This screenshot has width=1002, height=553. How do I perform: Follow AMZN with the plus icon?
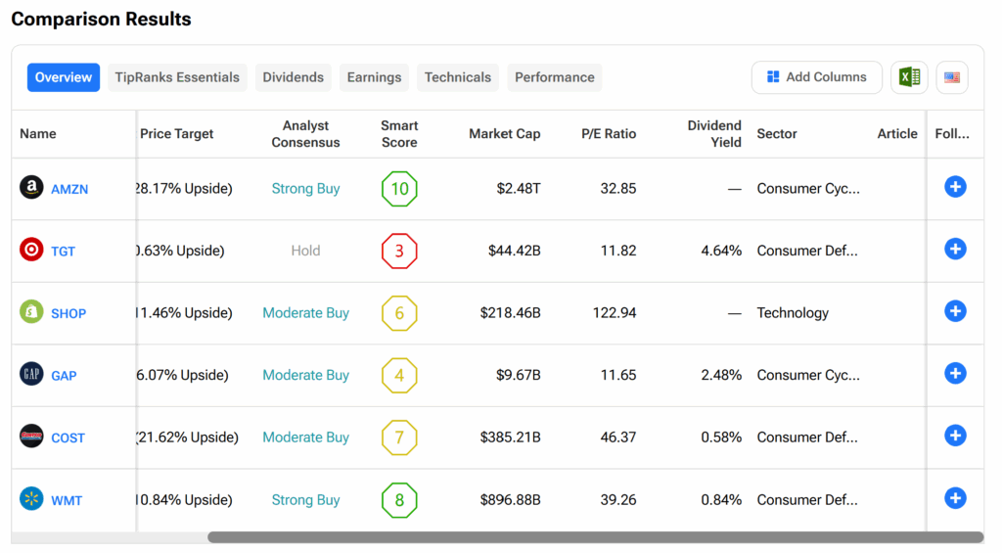955,187
